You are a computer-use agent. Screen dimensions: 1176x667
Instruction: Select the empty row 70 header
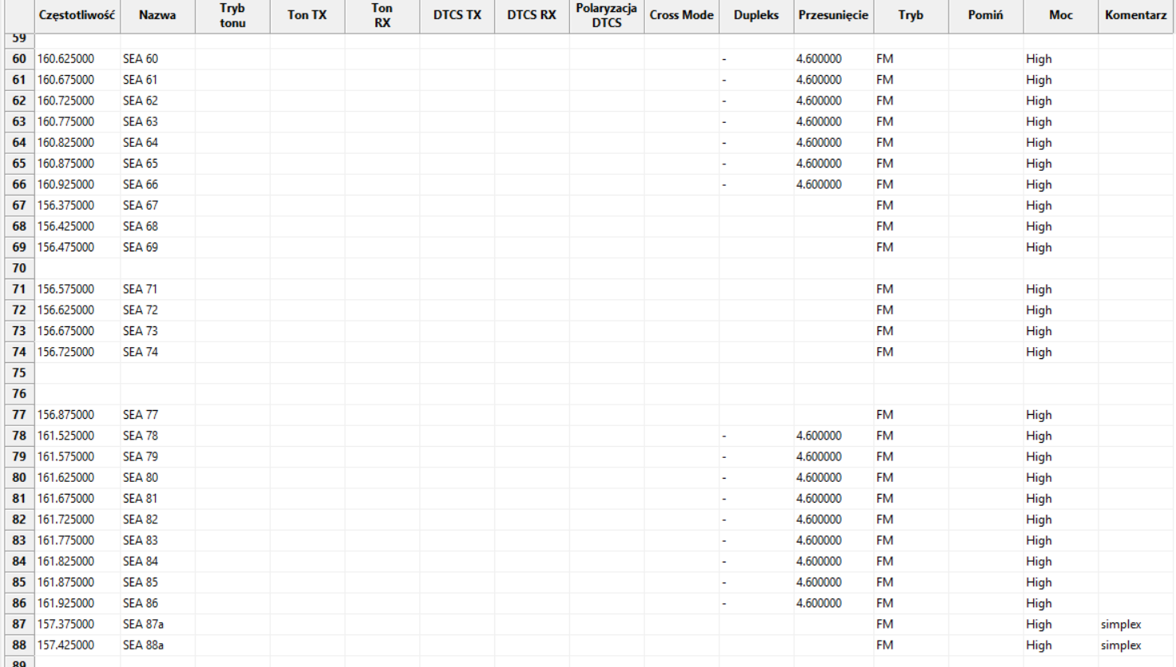(x=19, y=268)
